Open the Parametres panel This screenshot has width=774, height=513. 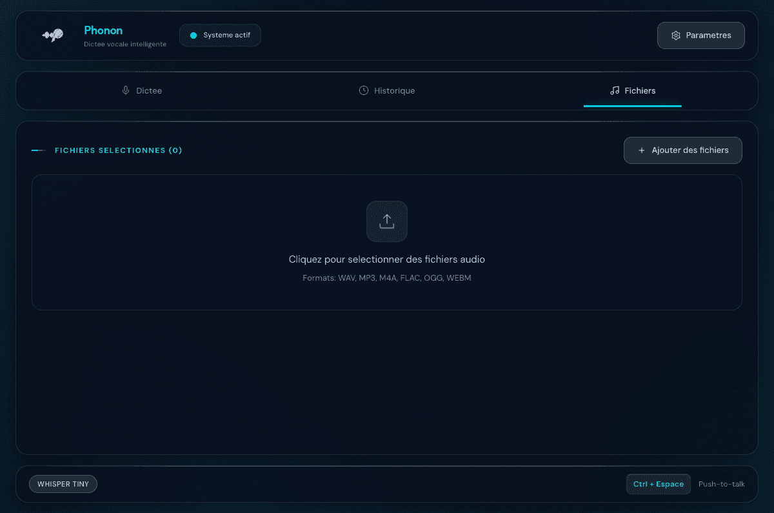point(700,35)
